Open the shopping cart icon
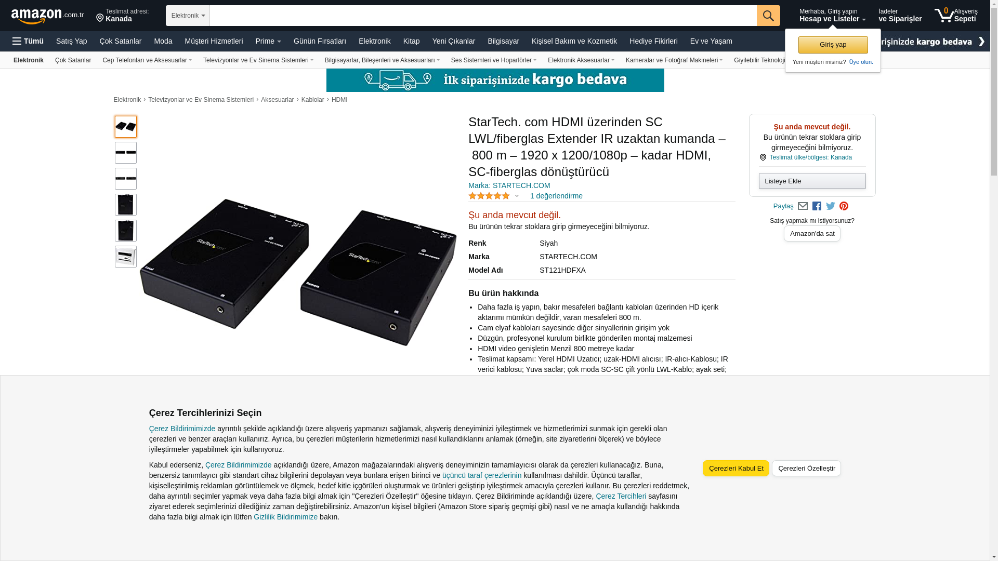This screenshot has width=998, height=561. (955, 15)
